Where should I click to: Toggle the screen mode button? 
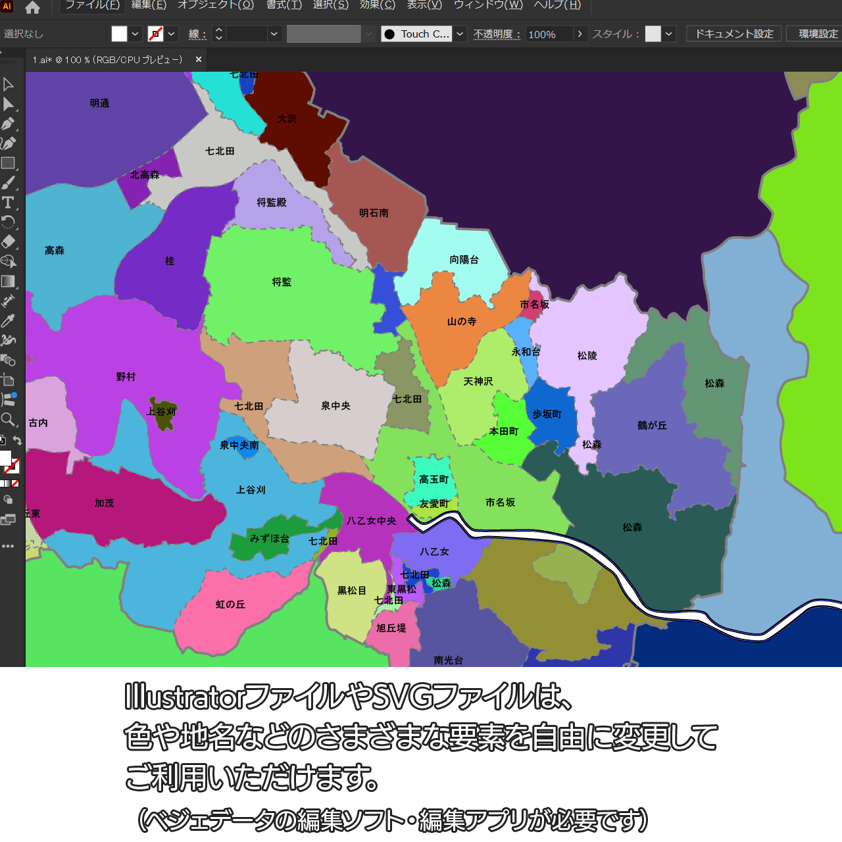[8, 520]
